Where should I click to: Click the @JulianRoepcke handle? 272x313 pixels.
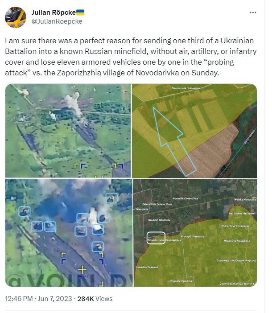(57, 21)
